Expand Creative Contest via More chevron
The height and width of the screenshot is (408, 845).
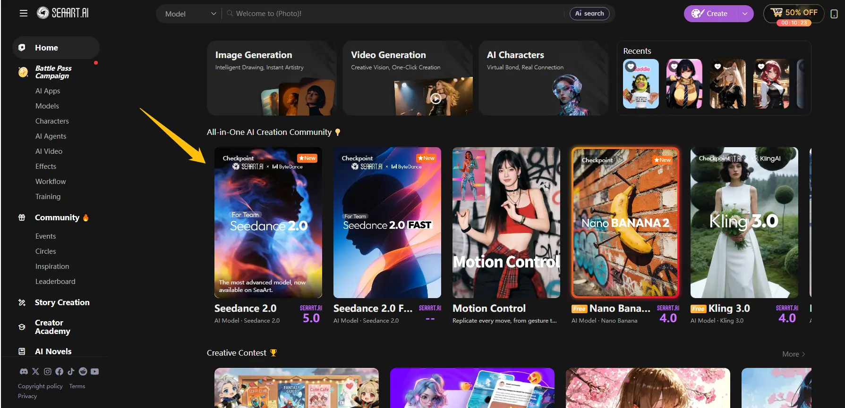(794, 354)
